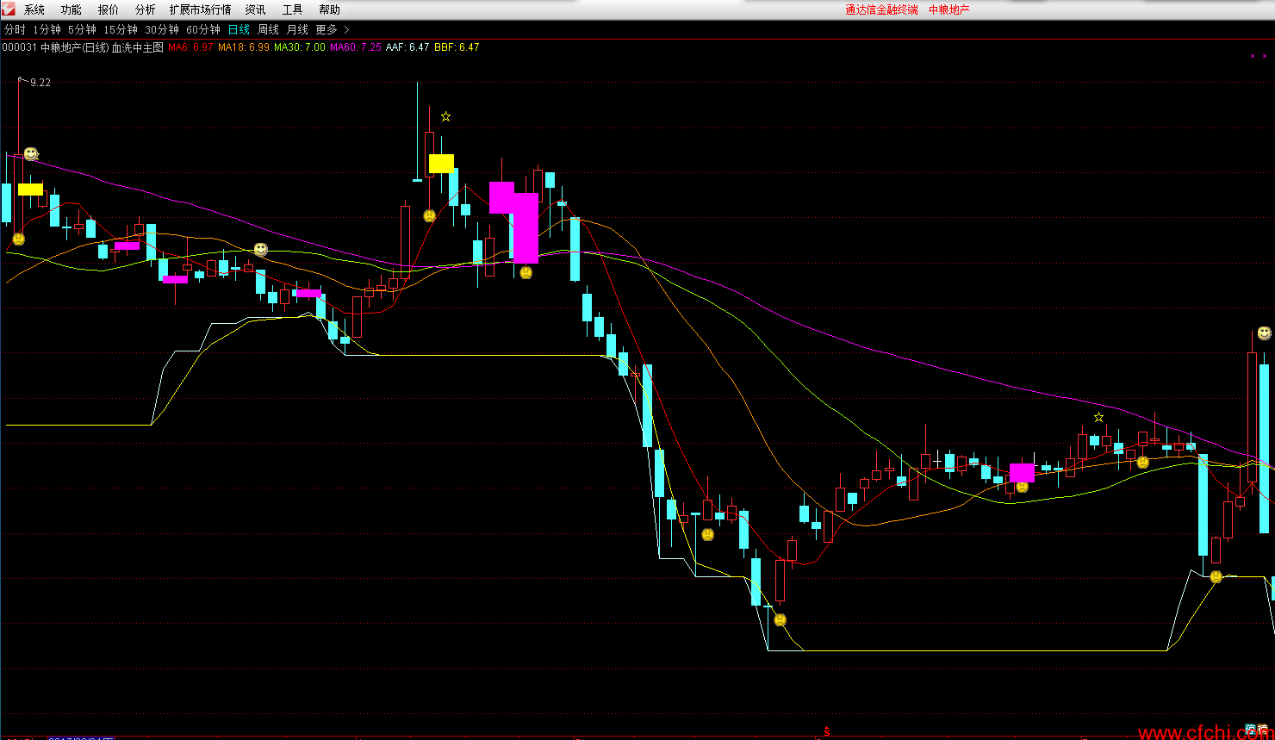Open the 工具 menu
The width and height of the screenshot is (1275, 740).
[x=293, y=10]
